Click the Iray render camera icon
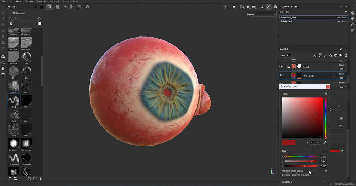The width and height of the screenshot is (356, 186). click(275, 7)
